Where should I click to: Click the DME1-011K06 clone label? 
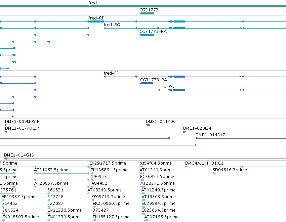pos(161,122)
